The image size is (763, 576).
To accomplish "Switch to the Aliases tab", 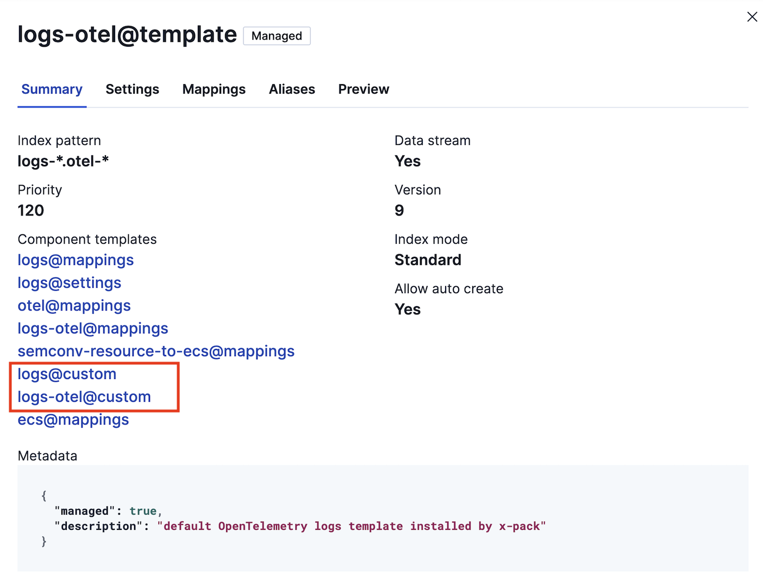I will coord(292,89).
